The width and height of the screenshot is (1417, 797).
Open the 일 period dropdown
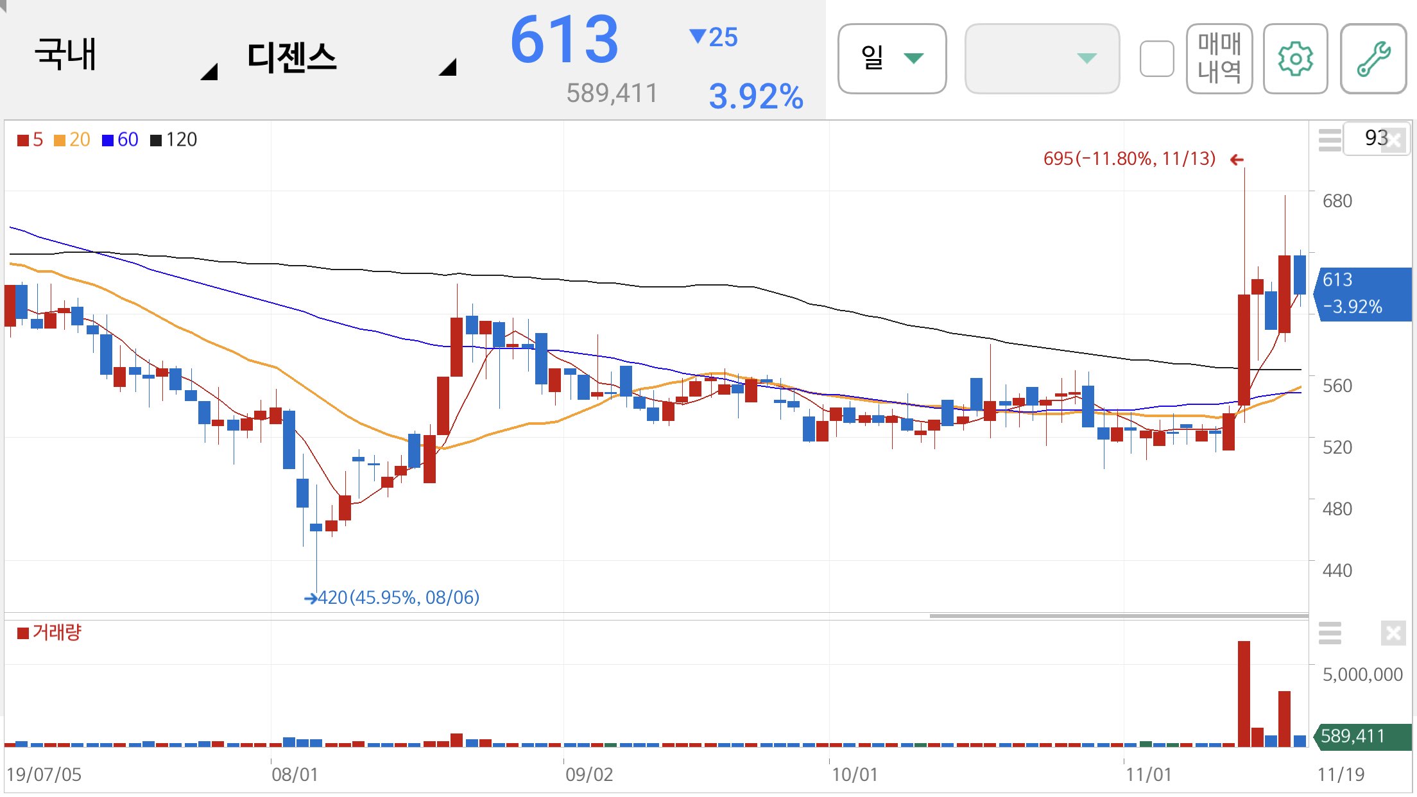[x=892, y=59]
